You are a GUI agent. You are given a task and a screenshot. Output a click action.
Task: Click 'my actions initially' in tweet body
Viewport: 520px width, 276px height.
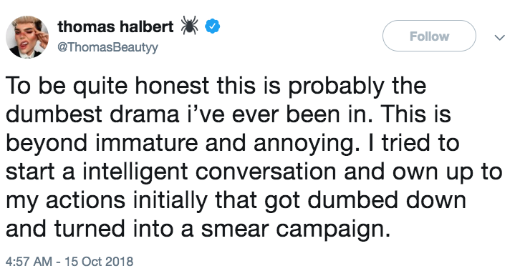tap(107, 201)
